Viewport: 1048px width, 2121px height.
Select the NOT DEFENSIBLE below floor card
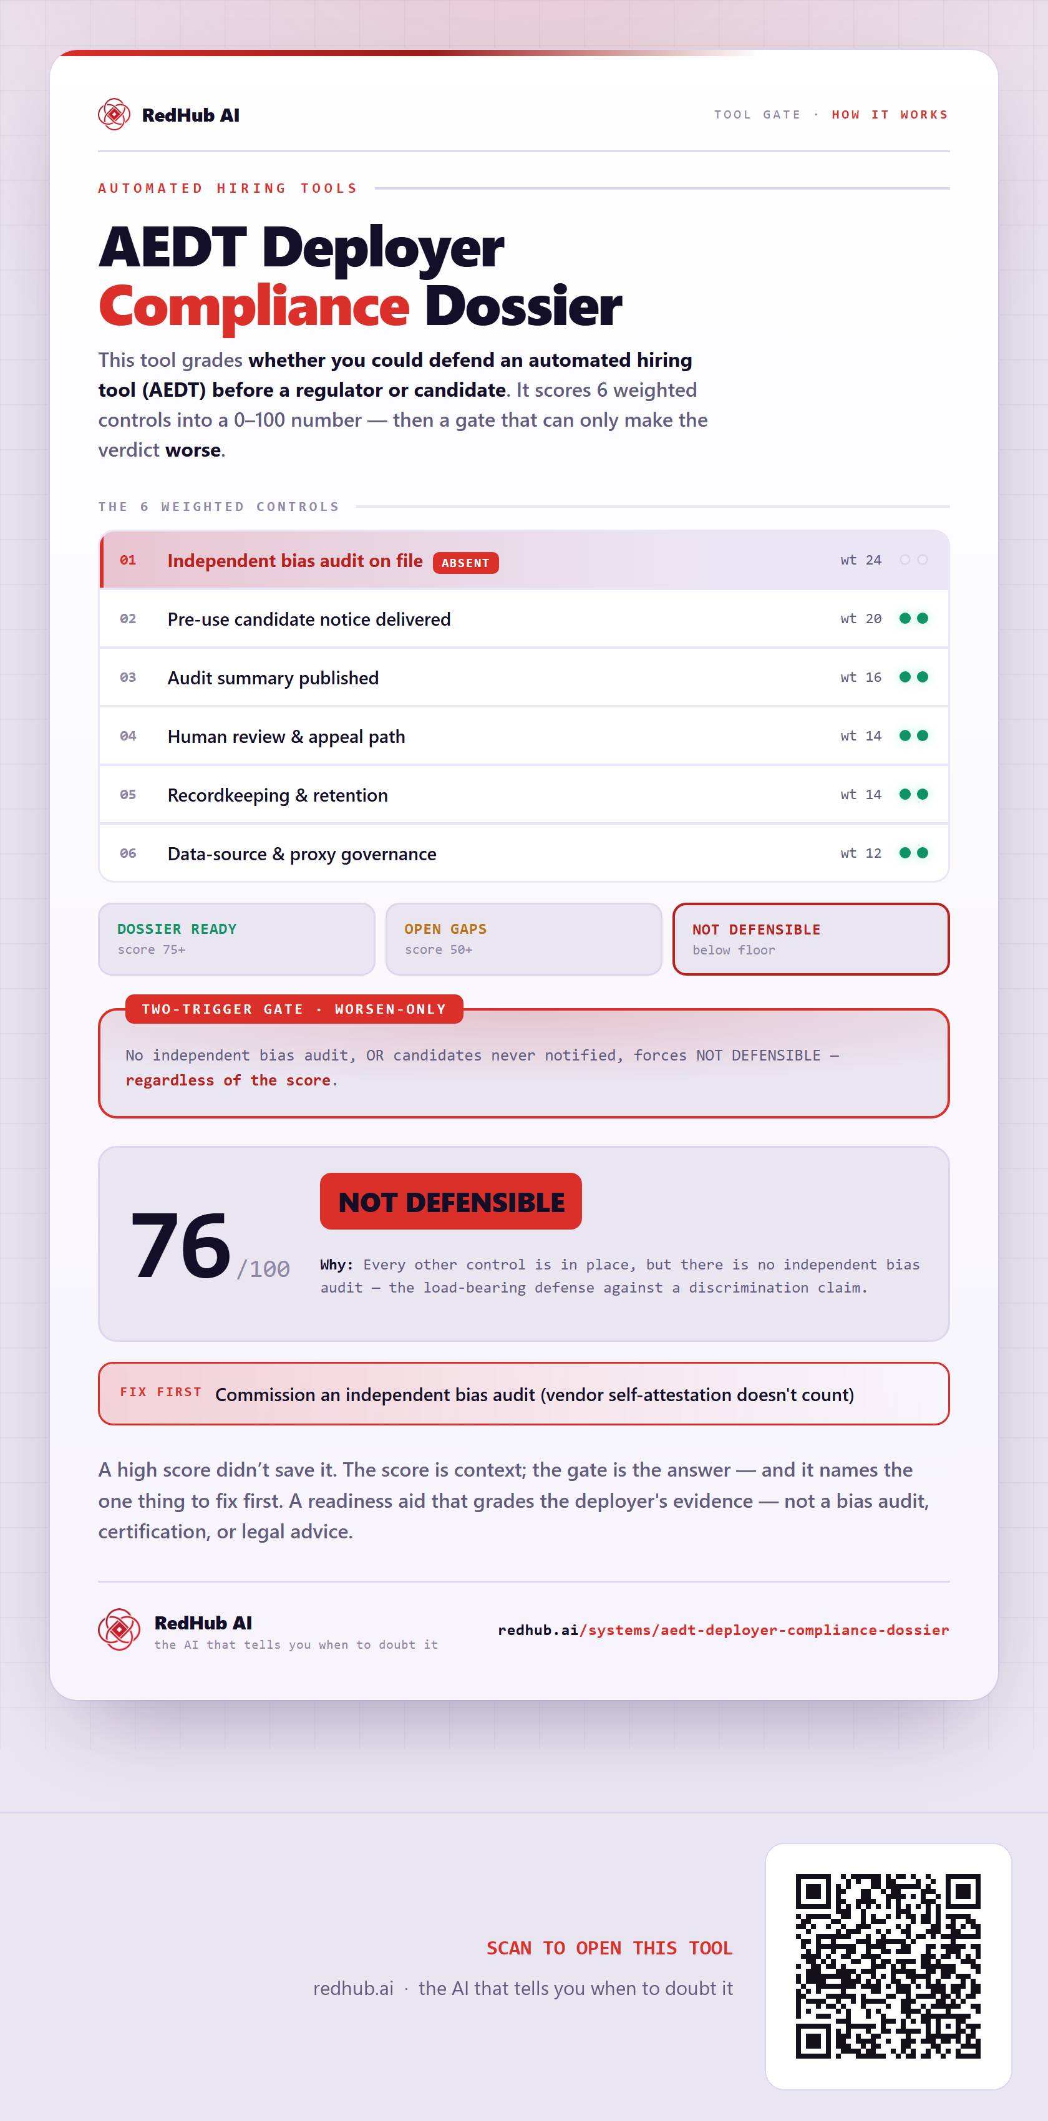point(811,939)
